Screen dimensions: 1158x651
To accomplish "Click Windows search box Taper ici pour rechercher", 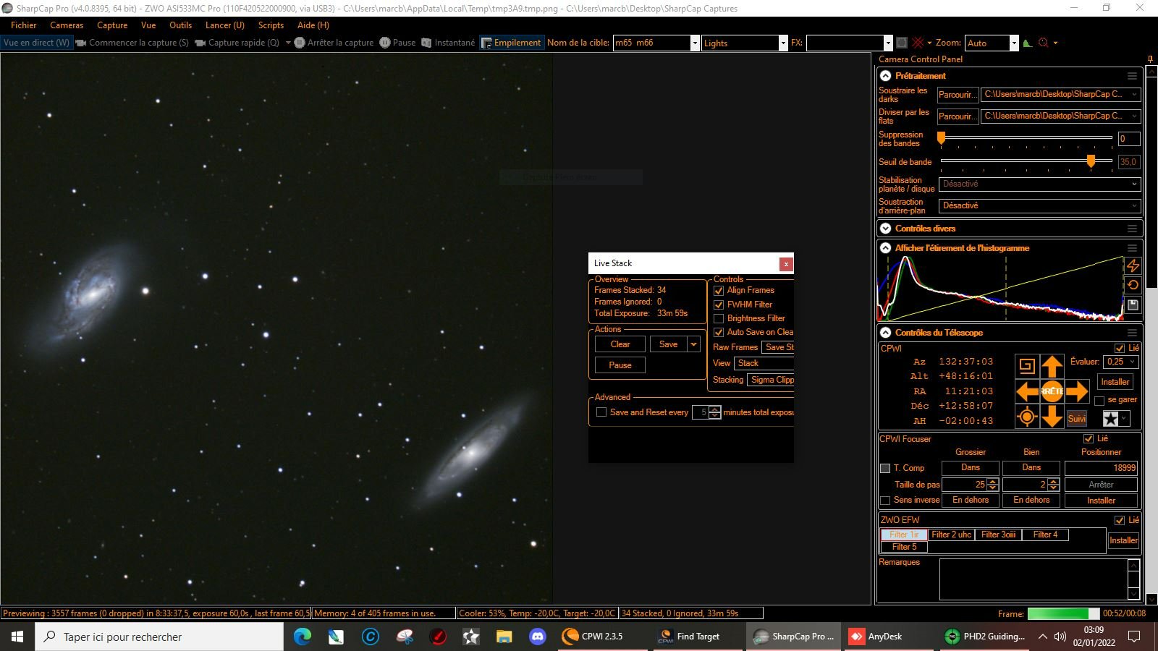I will (x=159, y=637).
